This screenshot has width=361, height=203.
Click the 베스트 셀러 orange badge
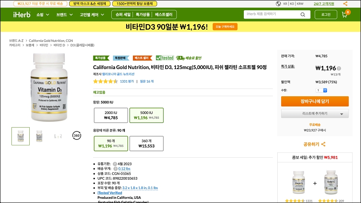point(142,58)
